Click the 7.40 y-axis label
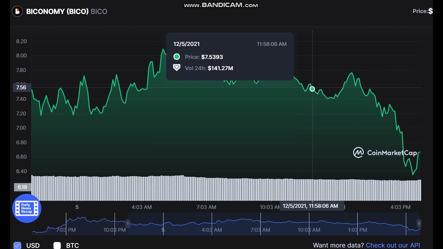 point(21,99)
